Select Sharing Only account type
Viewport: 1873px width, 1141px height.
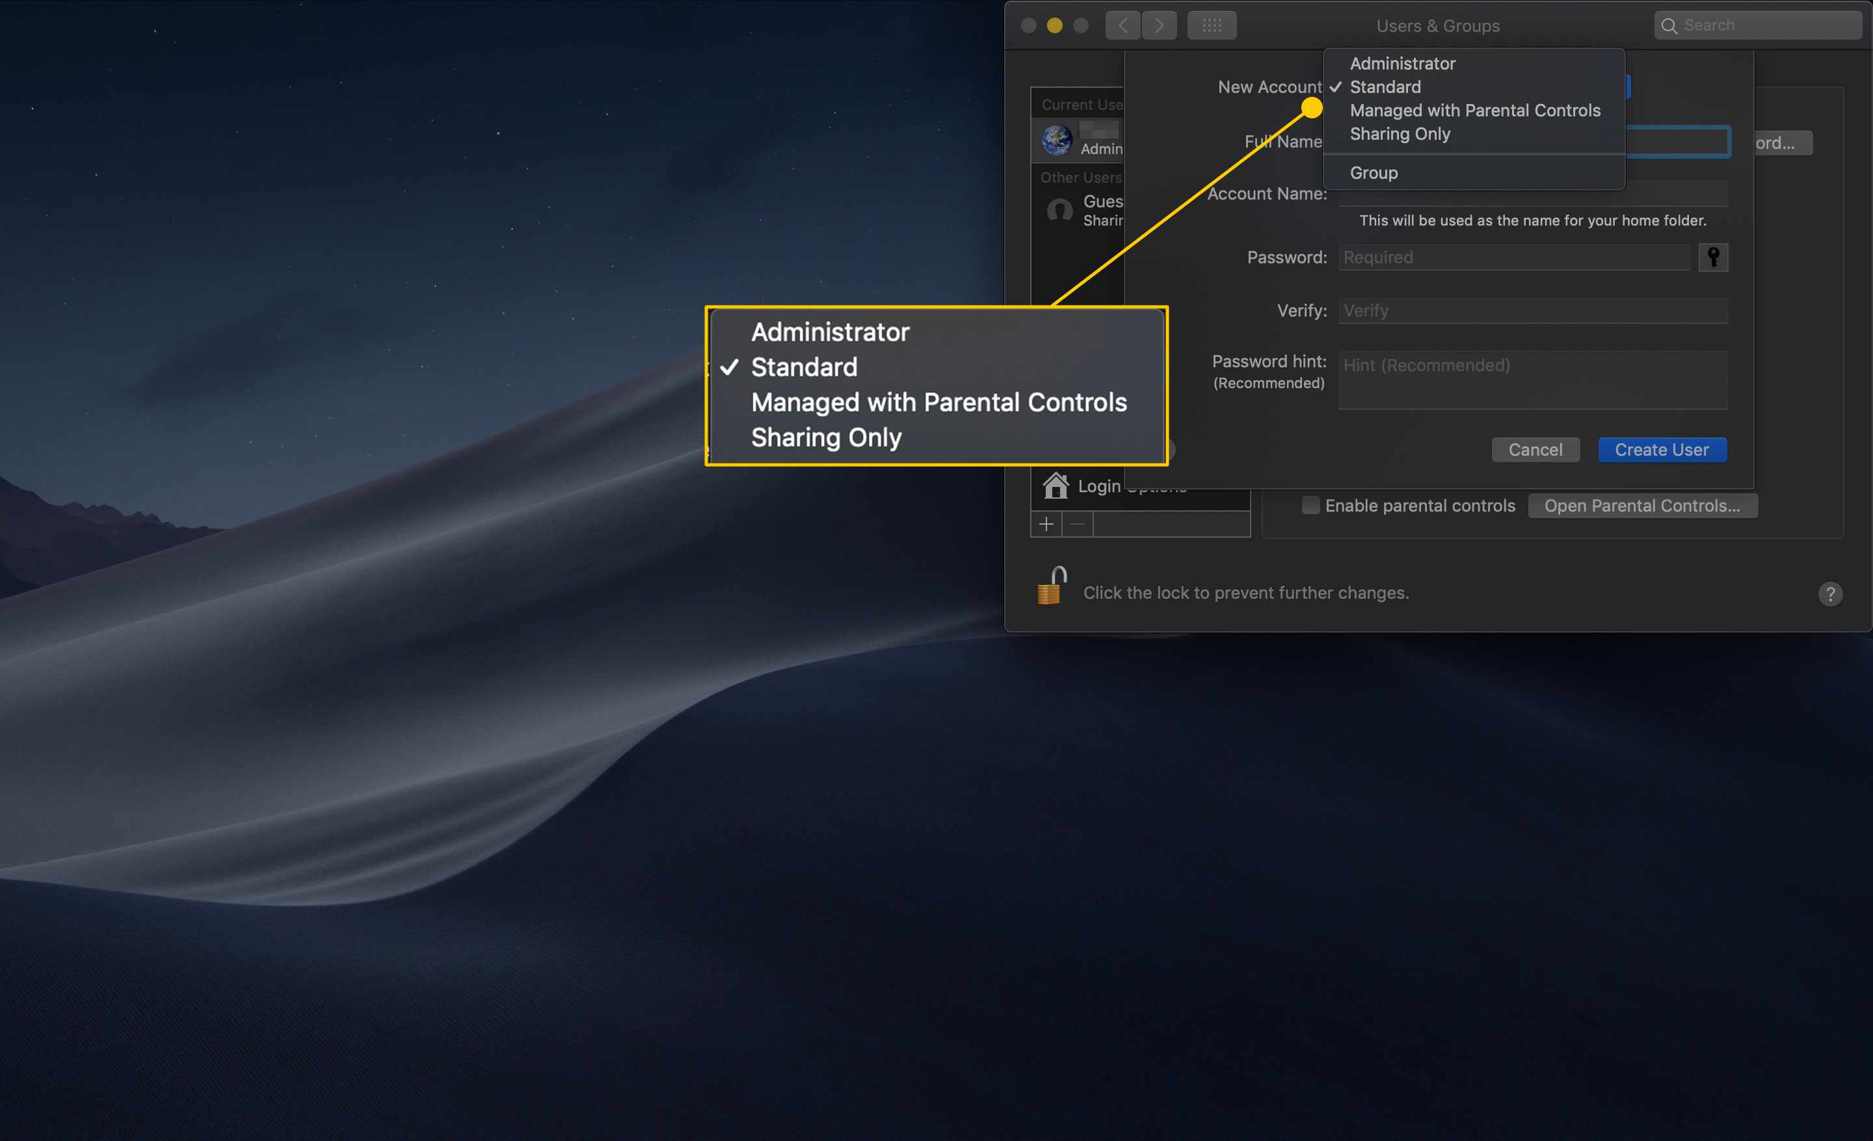click(x=1400, y=134)
